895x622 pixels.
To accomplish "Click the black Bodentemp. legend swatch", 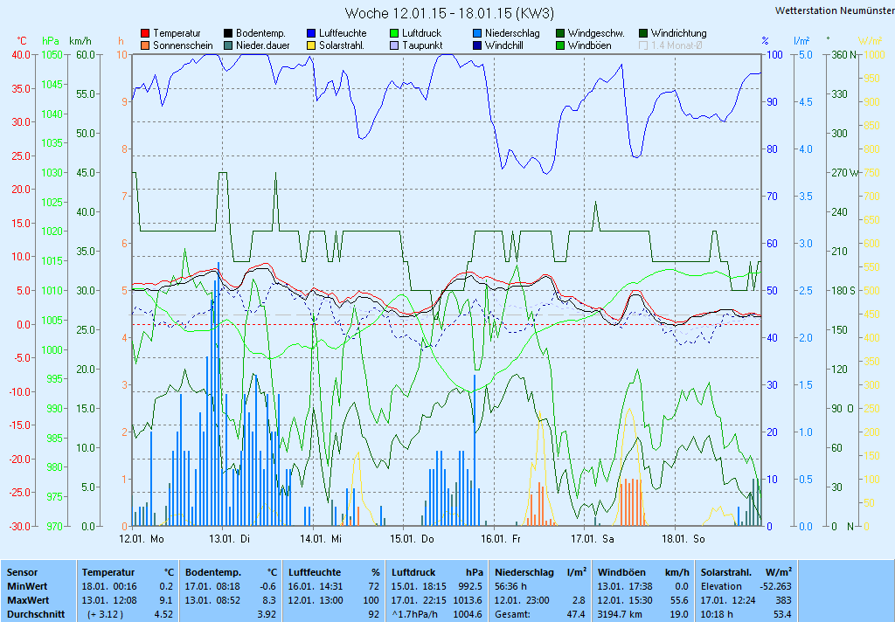I will pyautogui.click(x=228, y=34).
